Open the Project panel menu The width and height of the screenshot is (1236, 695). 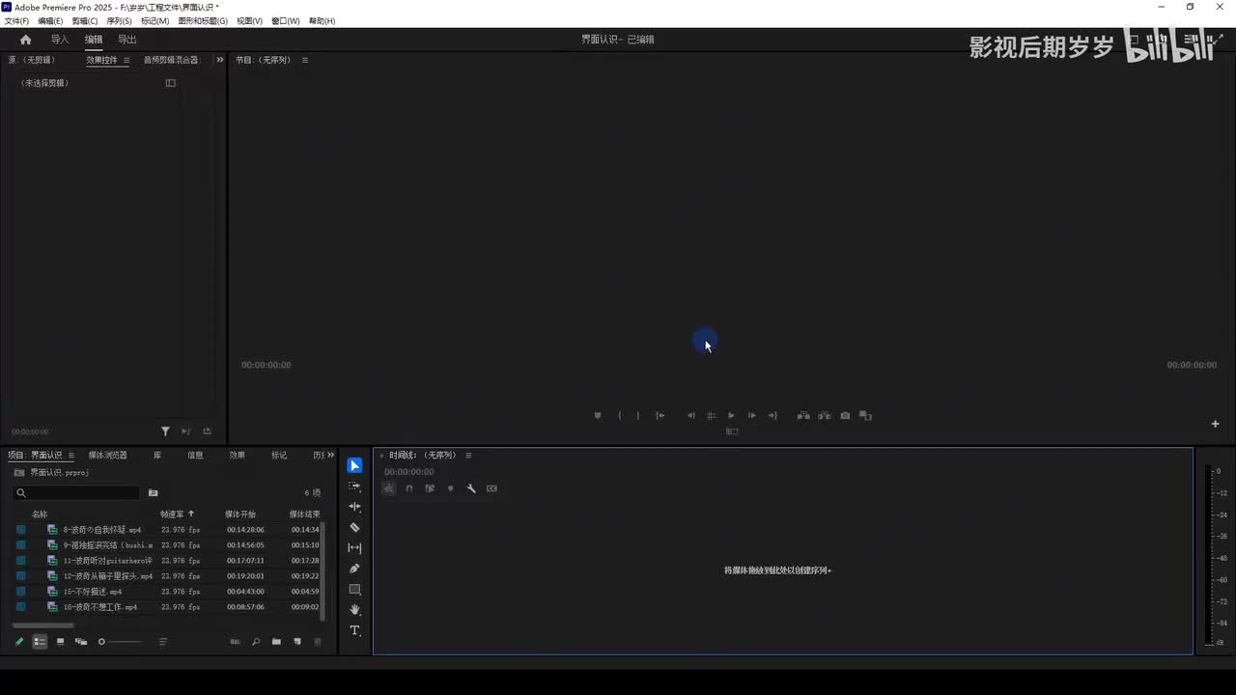tap(72, 456)
